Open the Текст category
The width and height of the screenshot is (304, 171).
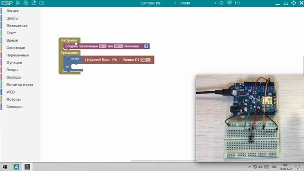[11, 33]
